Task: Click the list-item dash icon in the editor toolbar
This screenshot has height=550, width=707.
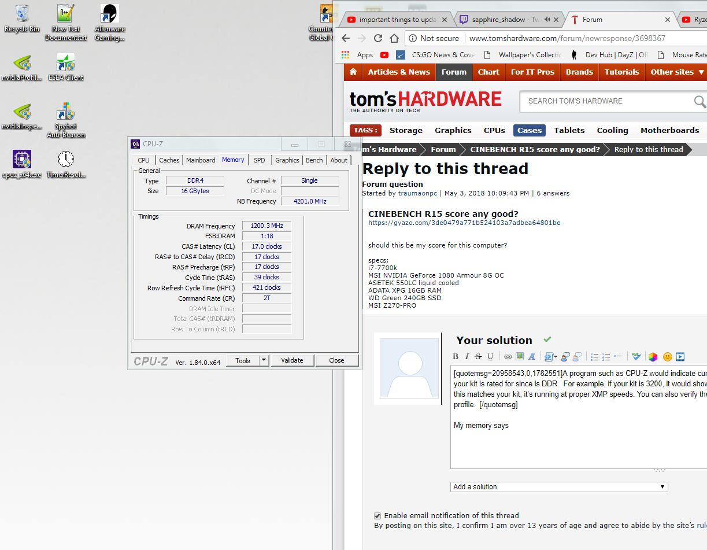Action: click(x=618, y=356)
